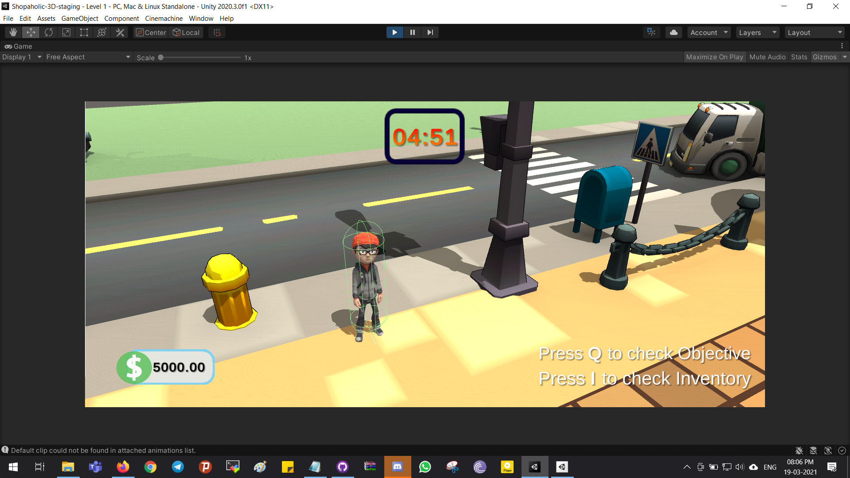The image size is (850, 478).
Task: Open the Layers dropdown
Action: [757, 32]
